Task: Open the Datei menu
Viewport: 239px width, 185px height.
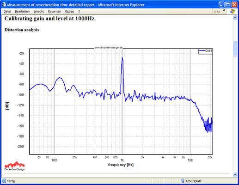Action: (7, 12)
